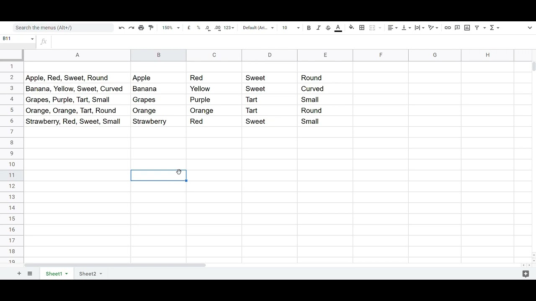Open the Sheet1 tab dropdown arrow

pyautogui.click(x=66, y=274)
